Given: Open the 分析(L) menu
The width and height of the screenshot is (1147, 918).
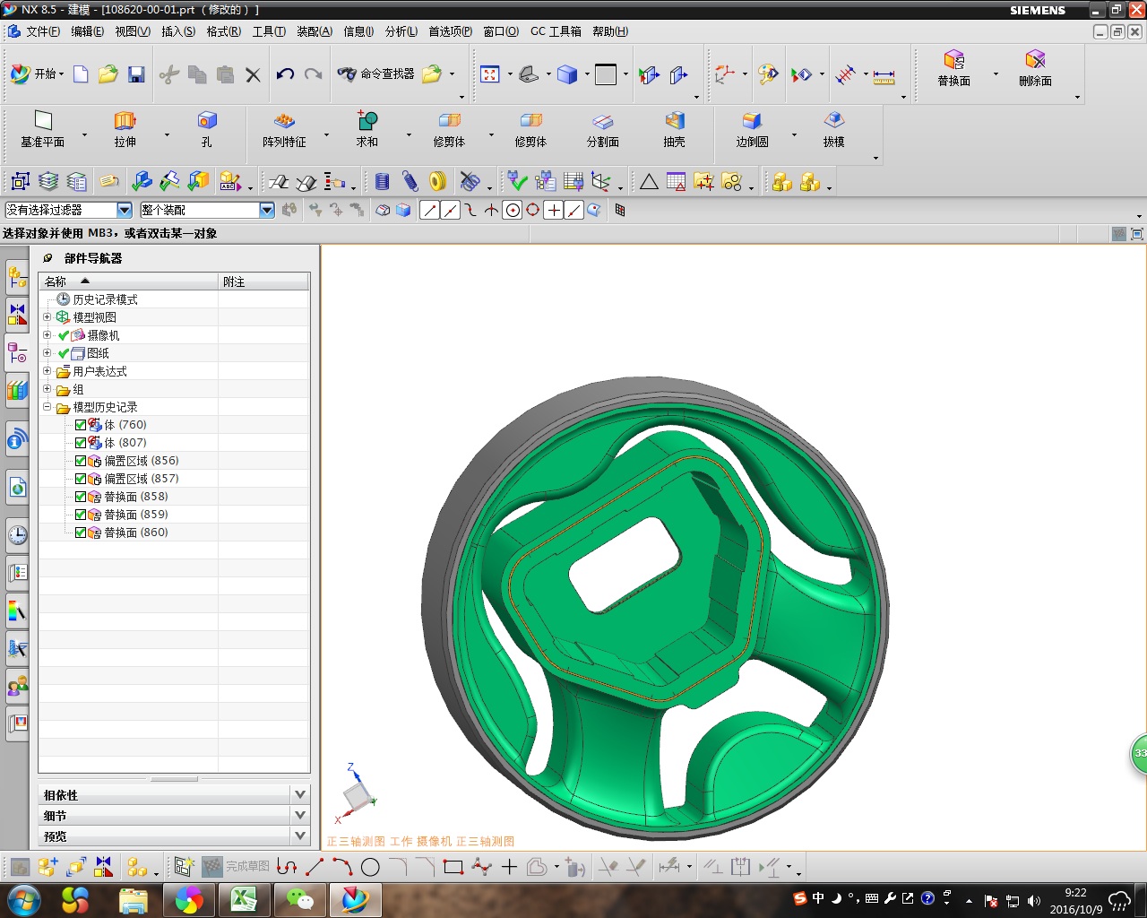Looking at the screenshot, I should pos(401,31).
